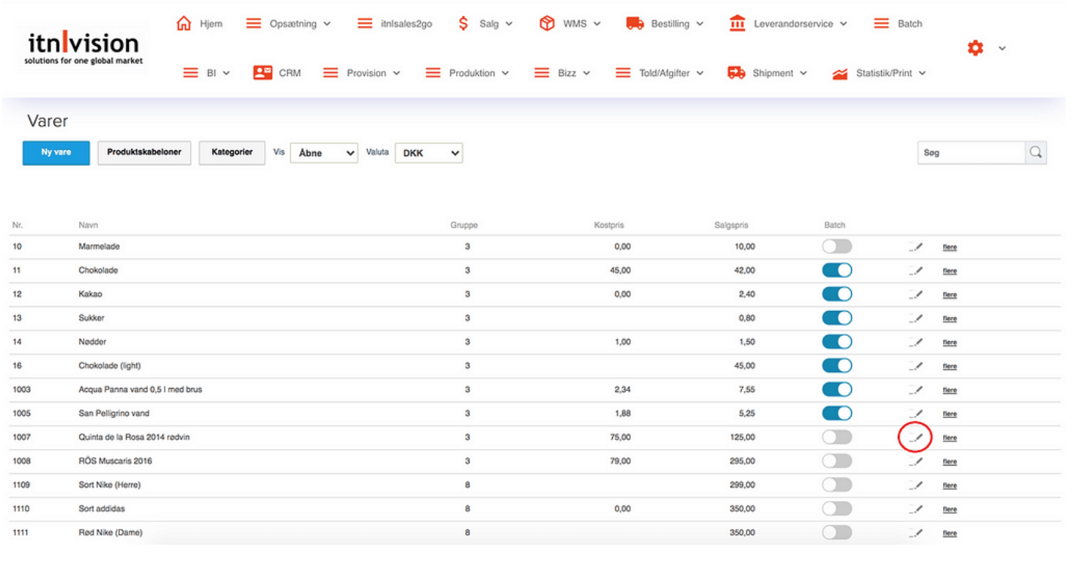Open the Told/Afgifter menu
This screenshot has height=565, width=1084.
click(660, 73)
